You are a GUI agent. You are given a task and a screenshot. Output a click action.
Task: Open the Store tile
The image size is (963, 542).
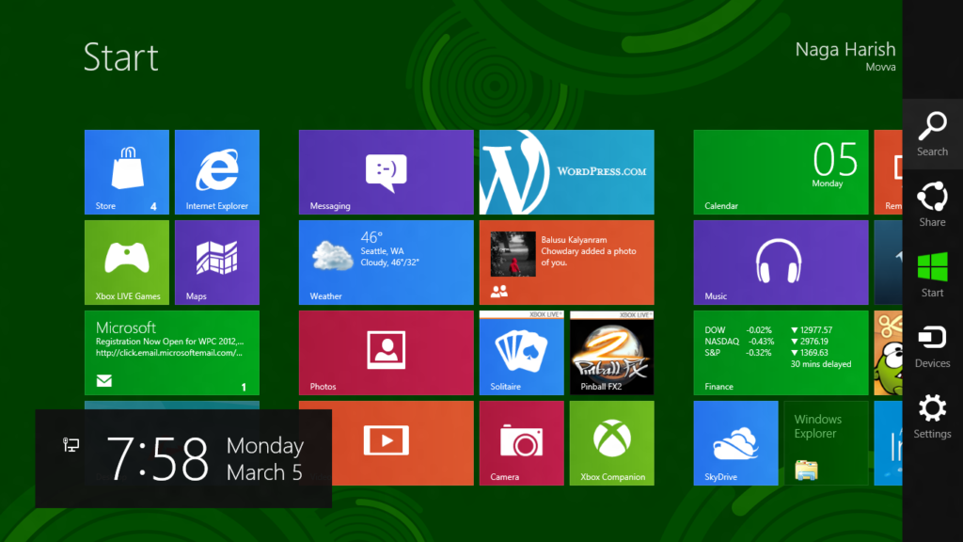tap(127, 172)
